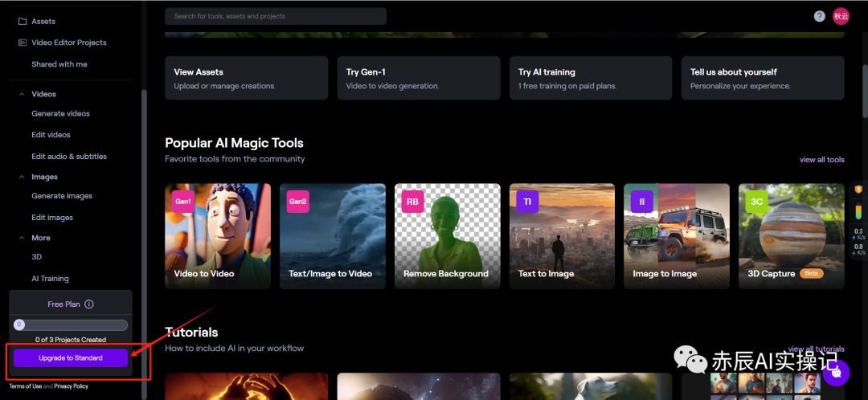Open the Text to Image tool thumbnail
Image resolution: width=868 pixels, height=400 pixels.
(562, 236)
